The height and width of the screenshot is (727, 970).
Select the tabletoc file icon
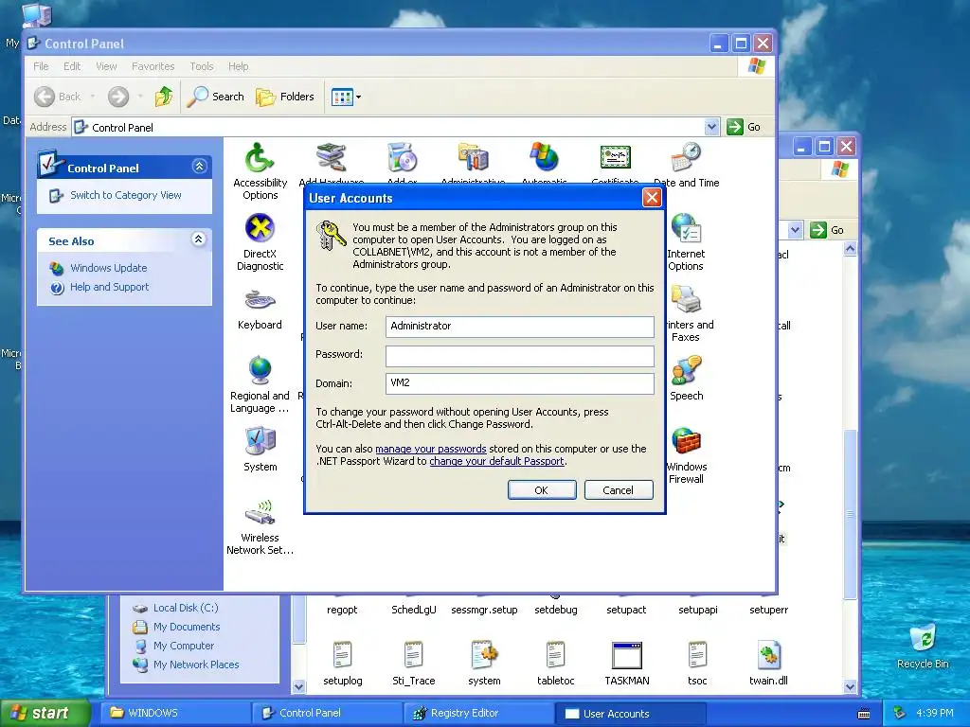(x=555, y=663)
